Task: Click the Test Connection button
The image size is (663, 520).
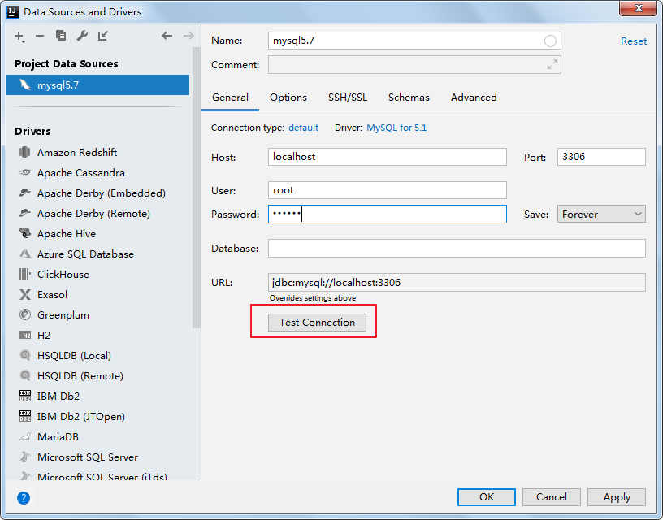Action: [317, 322]
